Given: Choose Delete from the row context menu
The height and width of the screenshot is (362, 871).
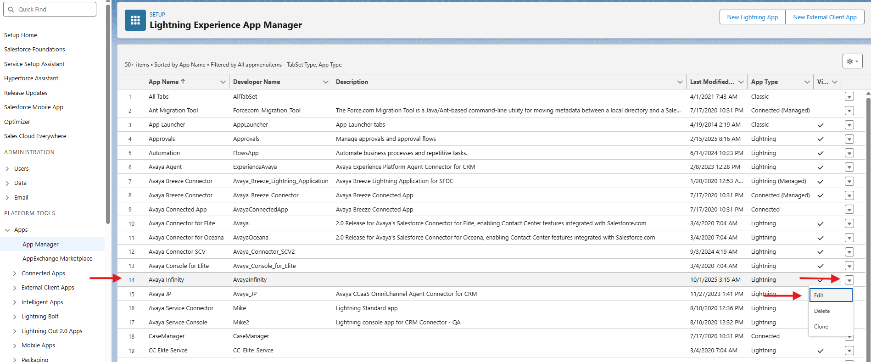Looking at the screenshot, I should coord(831,311).
